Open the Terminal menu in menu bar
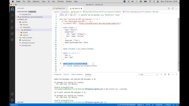Screen dimensions: 189x106 [60, 1]
